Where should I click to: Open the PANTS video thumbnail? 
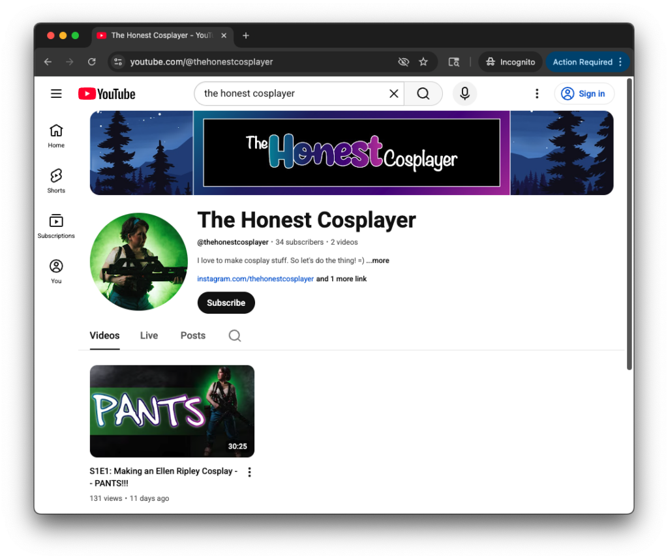tap(172, 411)
